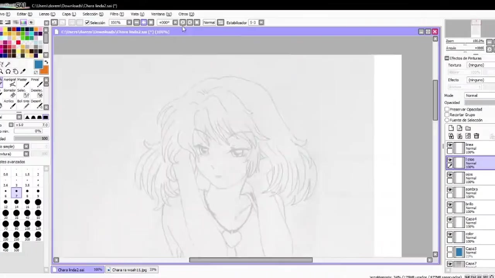Expand the Estabilizador dropdown
Viewport: 495px width, 278px height.
pos(261,22)
